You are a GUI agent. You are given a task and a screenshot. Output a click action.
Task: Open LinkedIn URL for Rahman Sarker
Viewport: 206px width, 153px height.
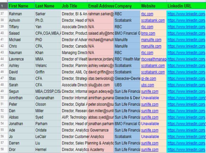[186, 14]
